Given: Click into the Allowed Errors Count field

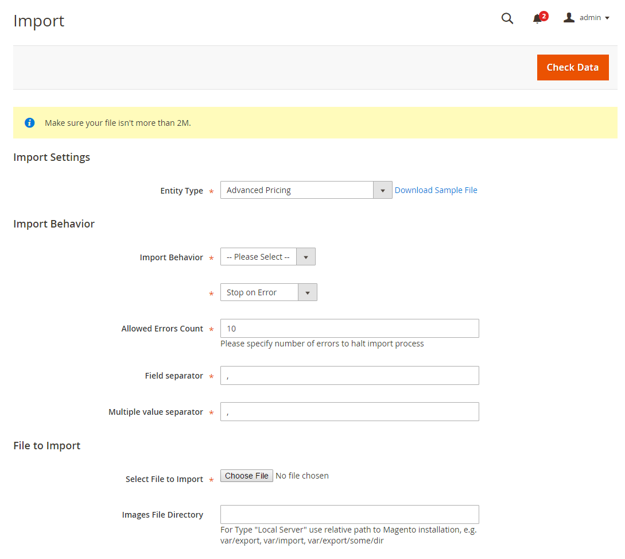Looking at the screenshot, I should [x=349, y=329].
